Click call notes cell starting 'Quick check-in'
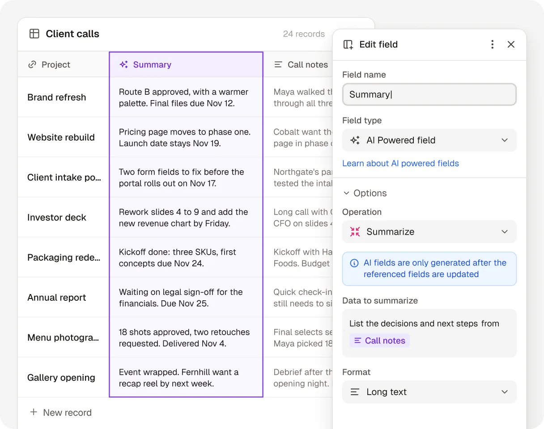Image resolution: width=544 pixels, height=429 pixels. coord(299,298)
